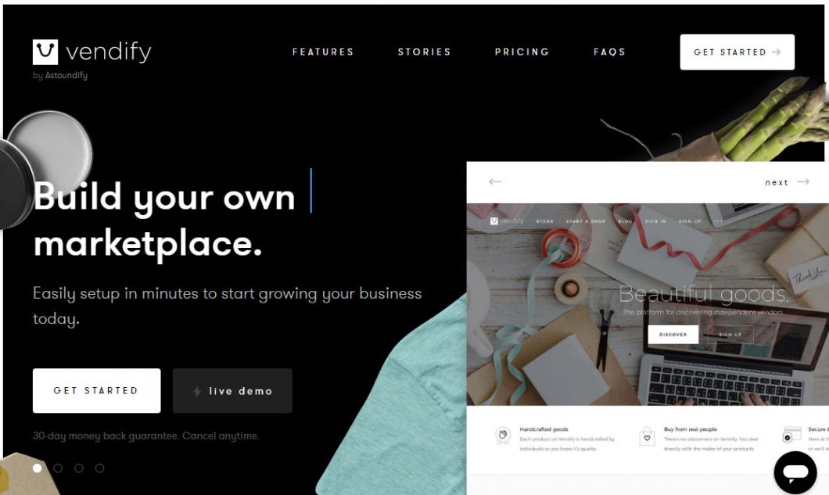The width and height of the screenshot is (829, 495).
Task: Select the fourth slide indicator dot
Action: [99, 468]
